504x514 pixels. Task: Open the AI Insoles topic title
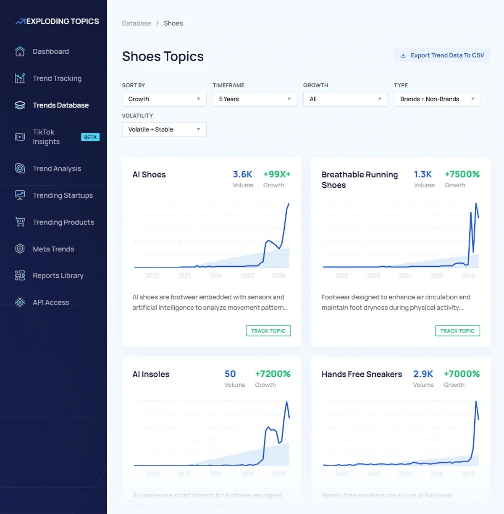tap(151, 374)
